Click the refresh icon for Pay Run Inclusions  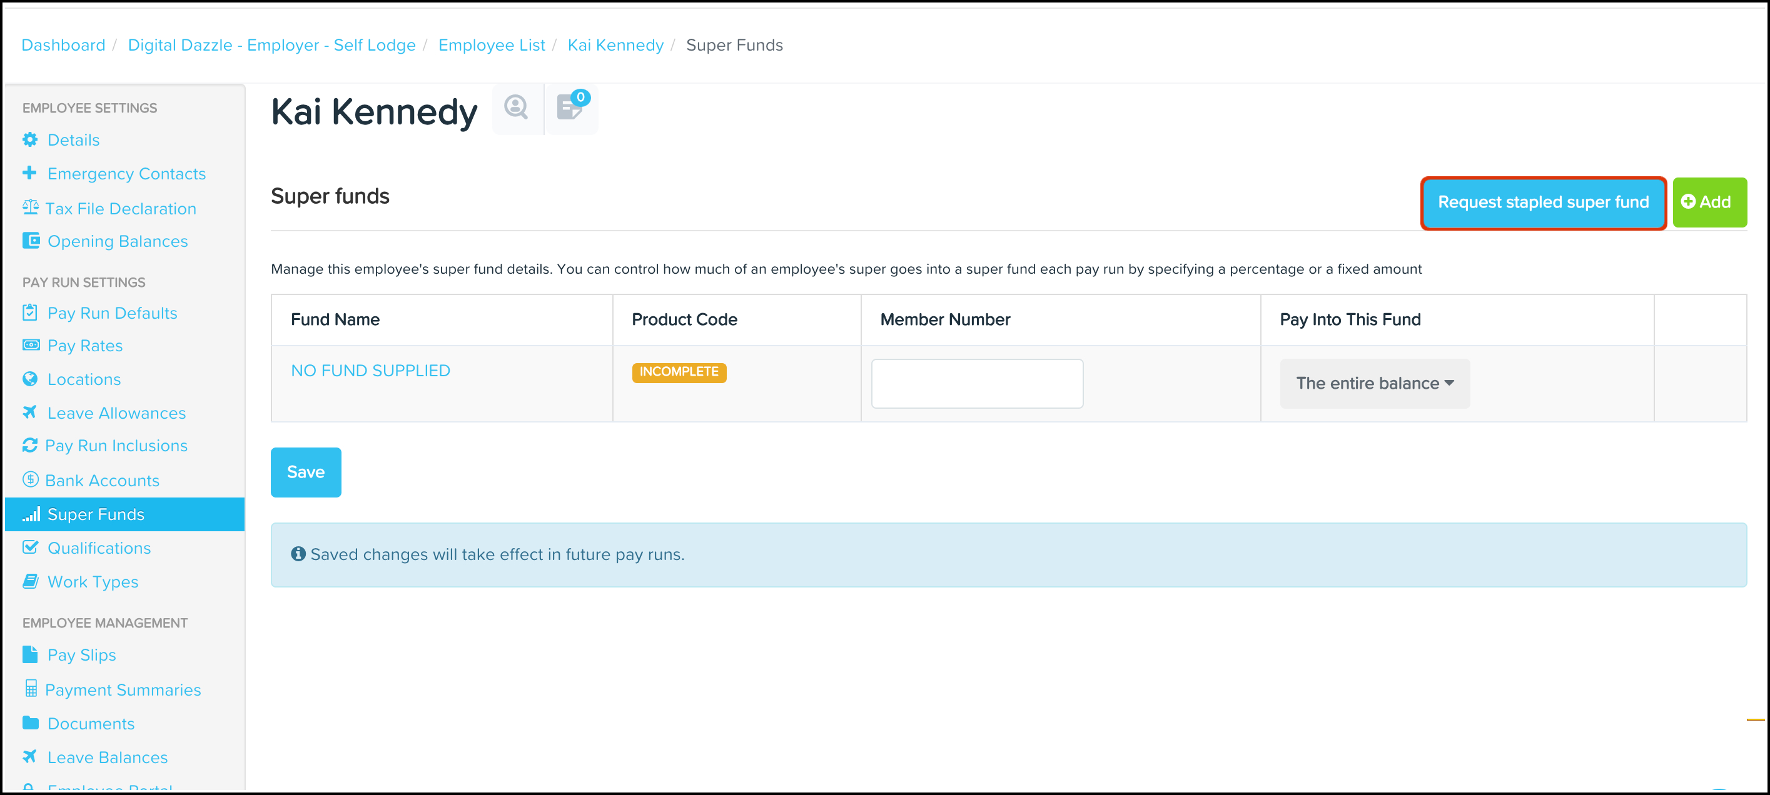click(30, 446)
